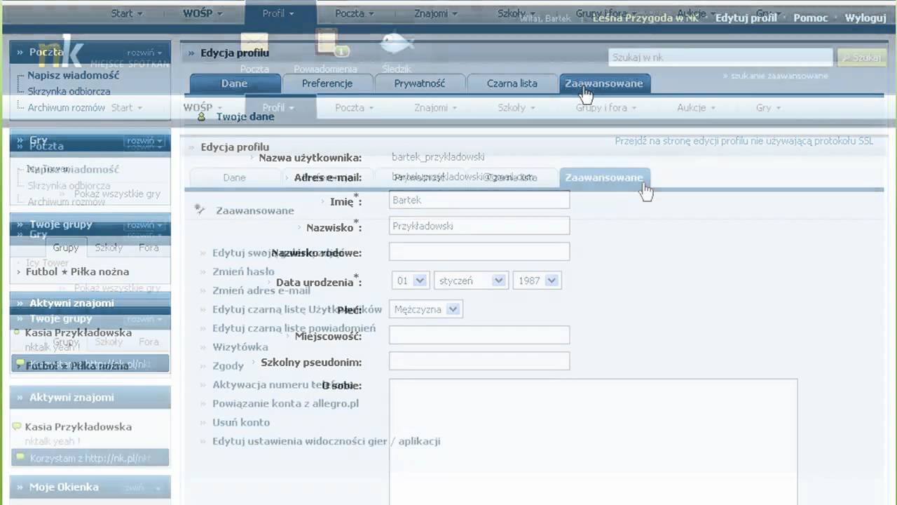Open the Zmień hasło link
Image resolution: width=897 pixels, height=505 pixels.
(x=243, y=271)
